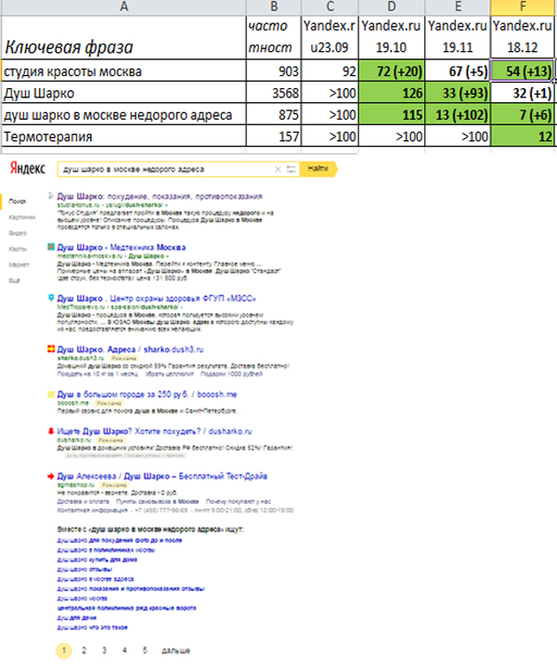The width and height of the screenshot is (557, 669).
Task: Open related search 'душ для дачи'
Action: [x=77, y=617]
